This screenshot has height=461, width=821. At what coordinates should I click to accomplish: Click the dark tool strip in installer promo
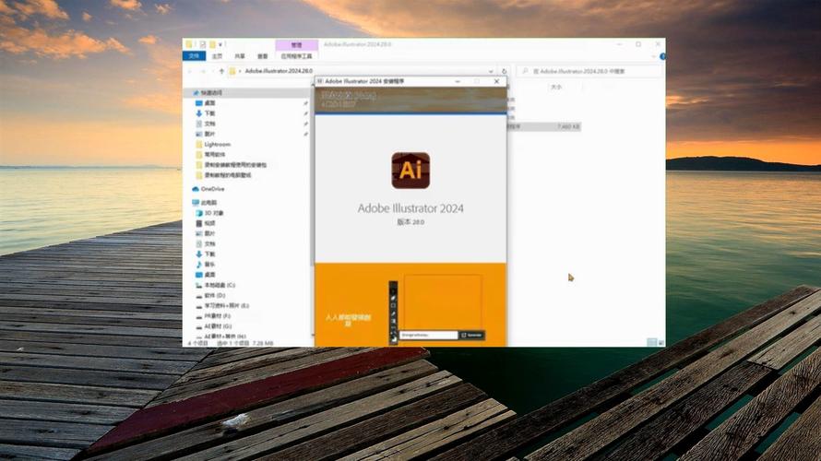click(393, 313)
